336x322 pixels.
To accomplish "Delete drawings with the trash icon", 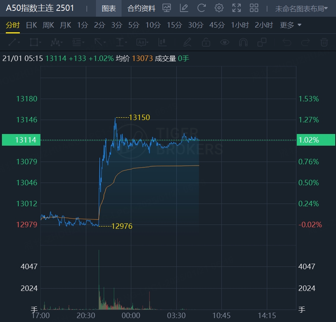I will (x=324, y=42).
